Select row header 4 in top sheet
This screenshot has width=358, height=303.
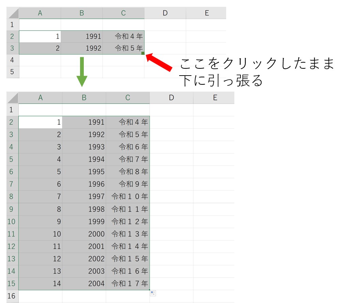click(x=12, y=60)
